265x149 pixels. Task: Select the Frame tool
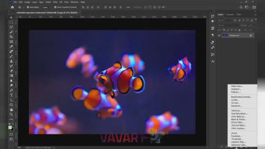coord(11,42)
